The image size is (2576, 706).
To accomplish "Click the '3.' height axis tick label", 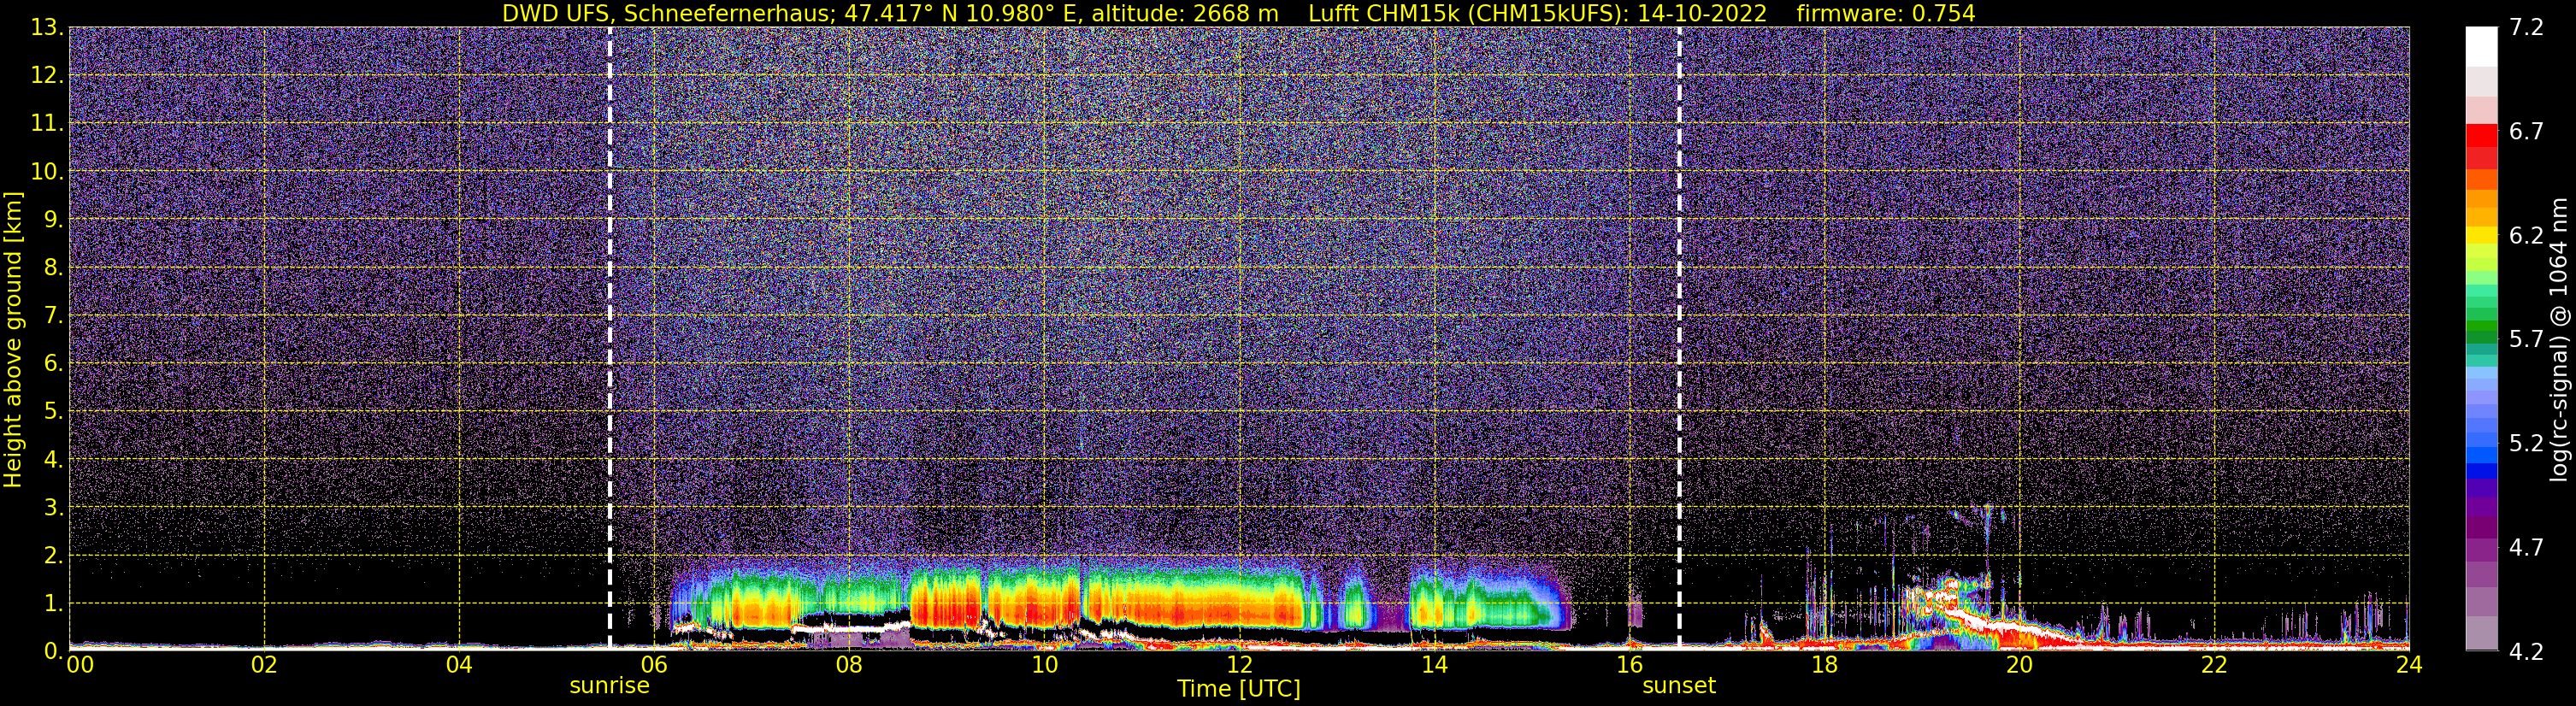I will pyautogui.click(x=53, y=508).
